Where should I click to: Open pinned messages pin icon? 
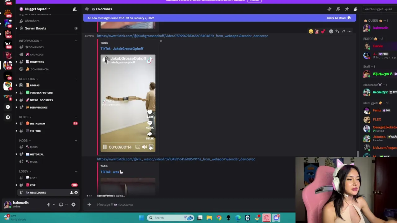click(347, 9)
